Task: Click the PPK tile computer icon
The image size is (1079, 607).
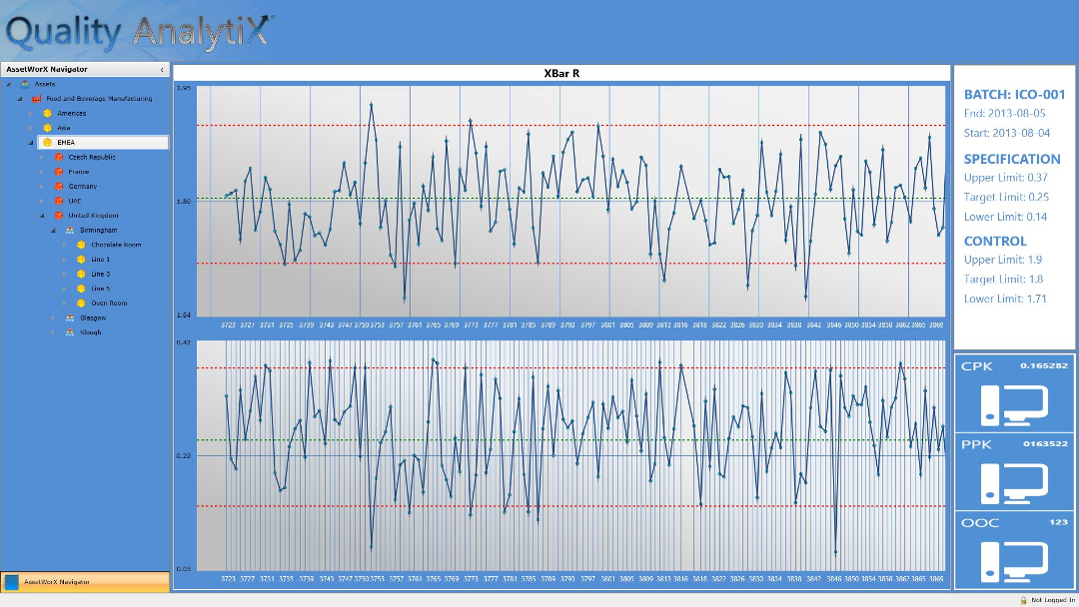Action: coord(1014,481)
